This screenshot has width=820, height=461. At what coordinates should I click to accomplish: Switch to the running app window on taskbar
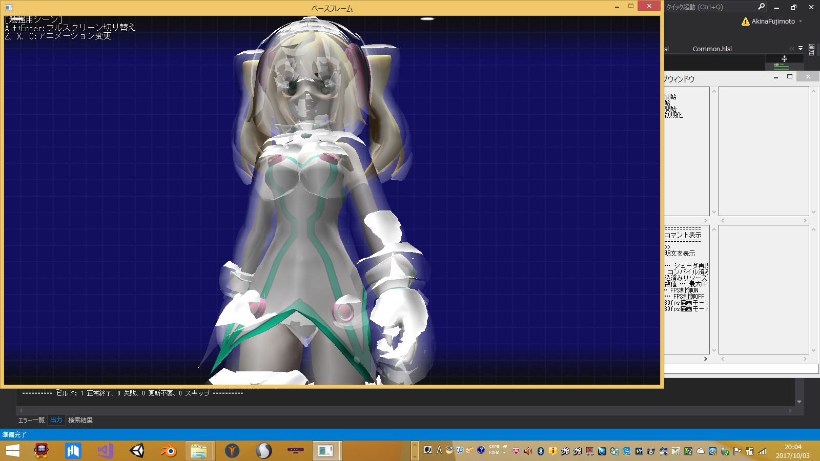326,451
